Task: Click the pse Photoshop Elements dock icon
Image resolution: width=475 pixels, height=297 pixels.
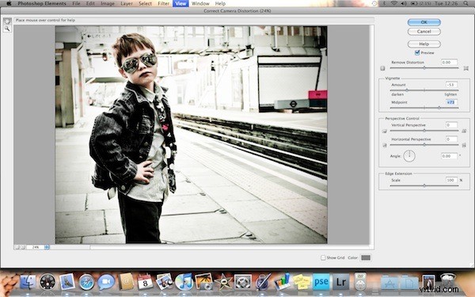Action: pyautogui.click(x=321, y=282)
